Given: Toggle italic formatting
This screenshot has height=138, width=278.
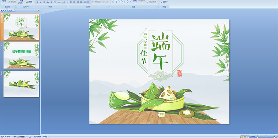Looking at the screenshot, I should 41,2.
